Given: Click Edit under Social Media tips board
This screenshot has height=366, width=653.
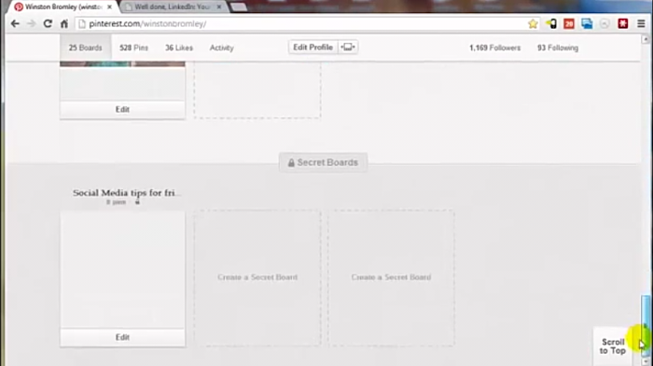Looking at the screenshot, I should 122,337.
